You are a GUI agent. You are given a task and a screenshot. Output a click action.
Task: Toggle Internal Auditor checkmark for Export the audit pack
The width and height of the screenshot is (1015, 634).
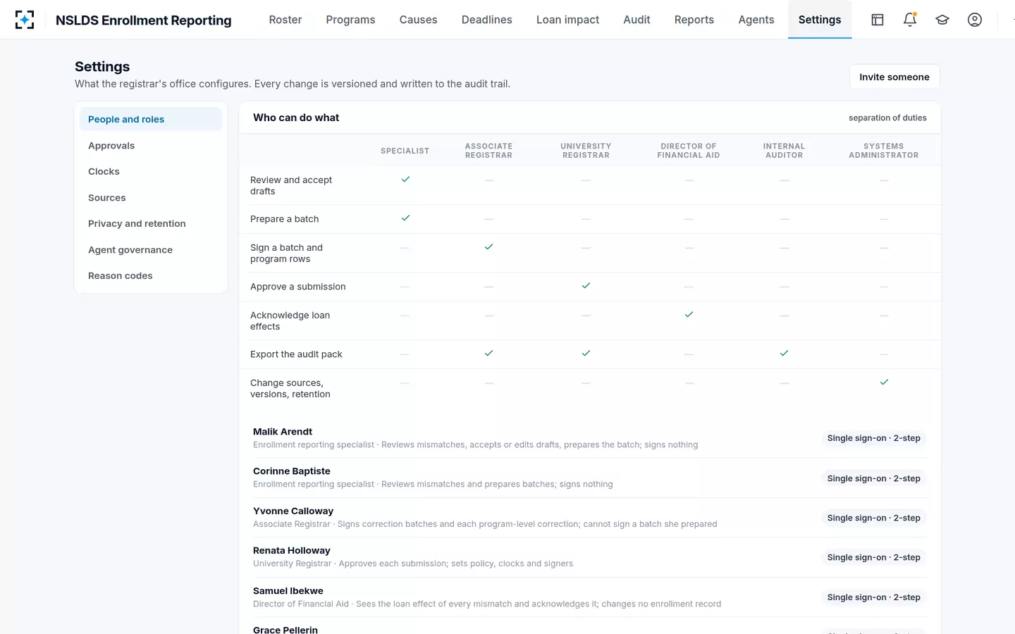[x=784, y=354]
